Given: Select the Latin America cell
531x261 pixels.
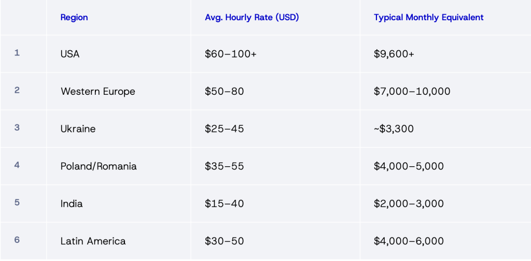Looking at the screenshot, I should tap(93, 241).
